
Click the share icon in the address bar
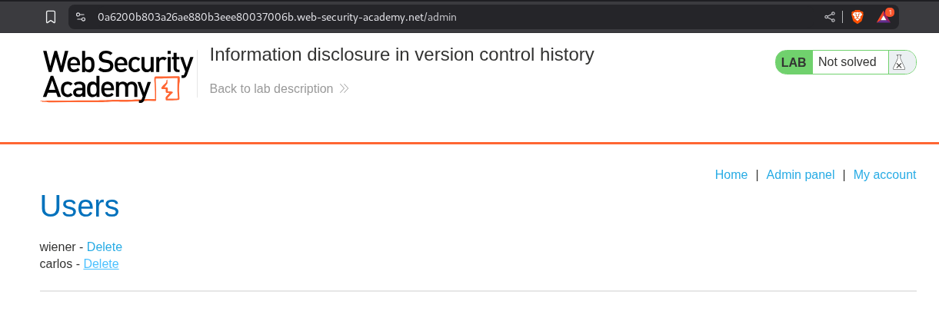pos(830,17)
